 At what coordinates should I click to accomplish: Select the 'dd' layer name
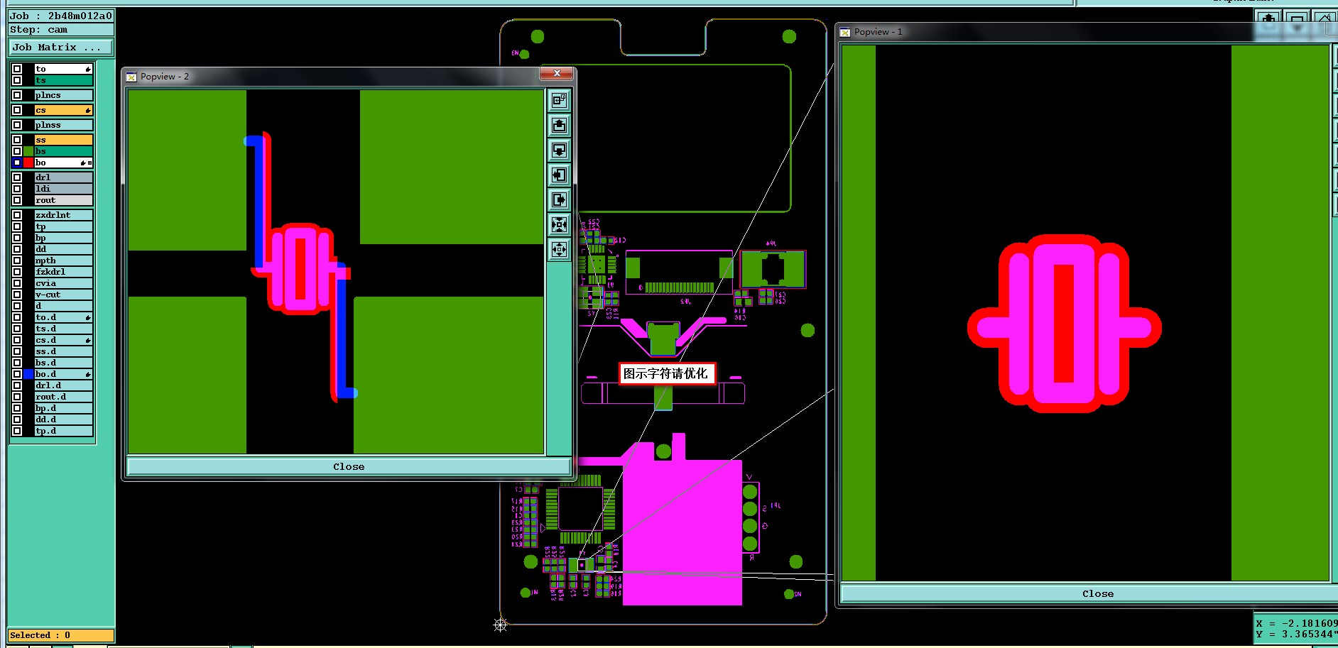click(x=63, y=249)
